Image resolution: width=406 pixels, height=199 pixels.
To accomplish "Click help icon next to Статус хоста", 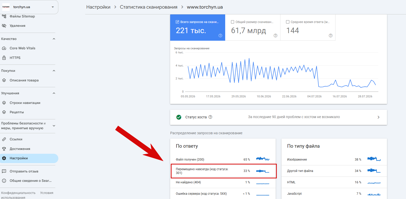I will [210, 117].
